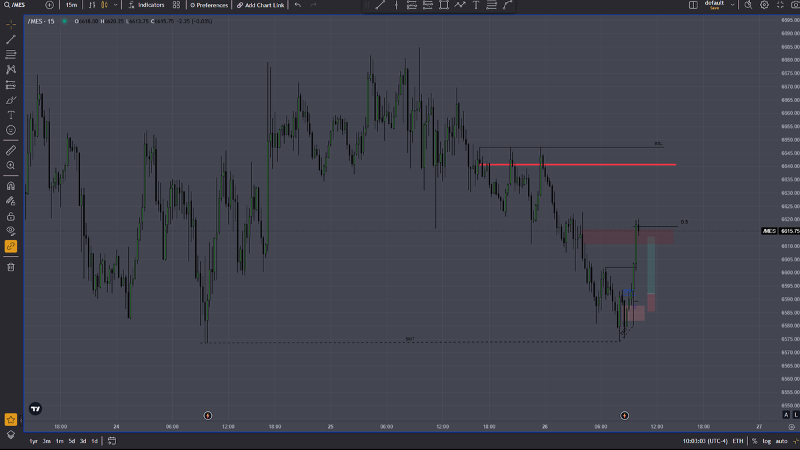
Task: Toggle fullscreen mode
Action: point(780,5)
